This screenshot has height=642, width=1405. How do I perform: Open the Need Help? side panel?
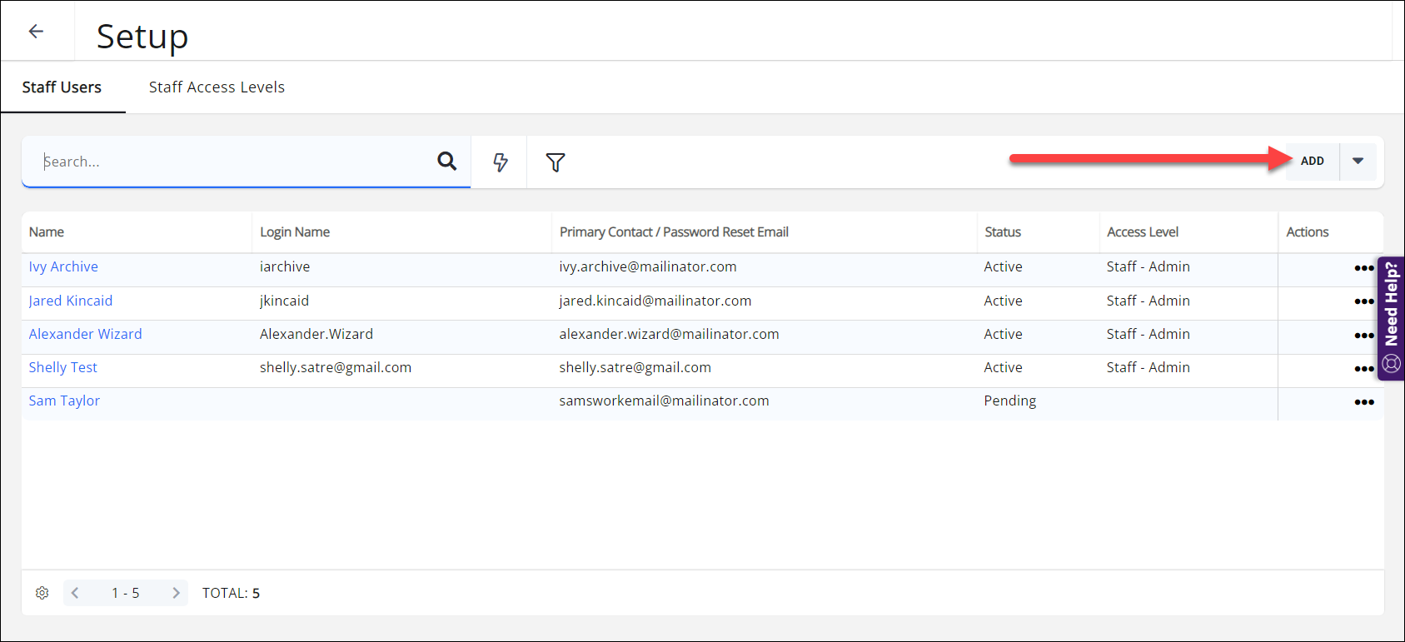pyautogui.click(x=1391, y=318)
